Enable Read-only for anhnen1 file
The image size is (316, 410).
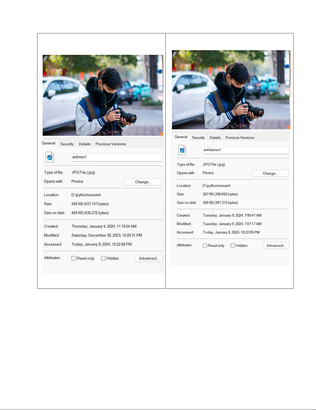(74, 258)
